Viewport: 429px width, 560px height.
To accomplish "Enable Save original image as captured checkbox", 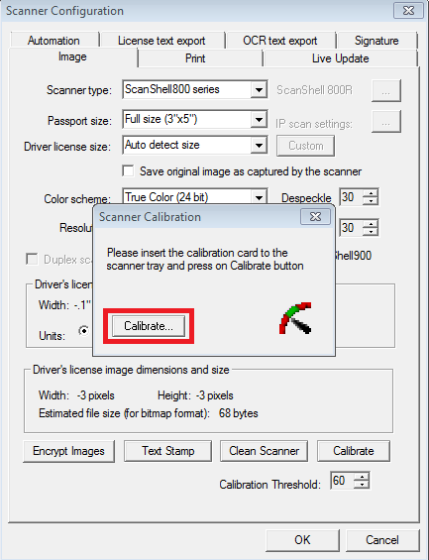I will pyautogui.click(x=128, y=171).
